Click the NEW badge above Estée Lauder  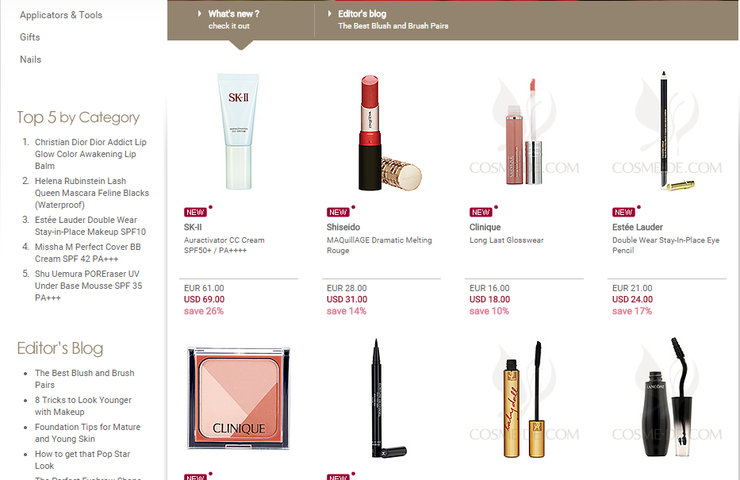coord(623,213)
